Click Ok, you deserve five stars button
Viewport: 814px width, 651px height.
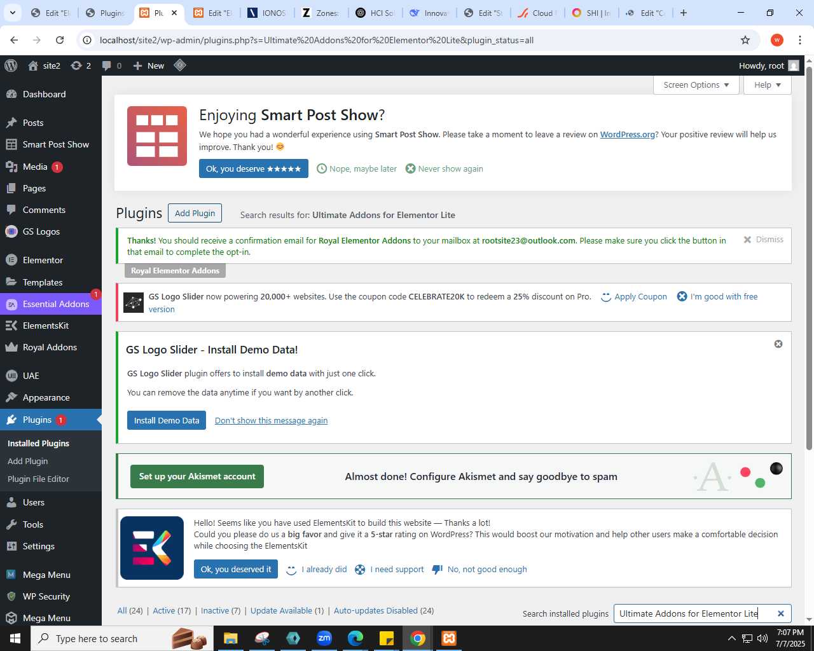tap(254, 168)
